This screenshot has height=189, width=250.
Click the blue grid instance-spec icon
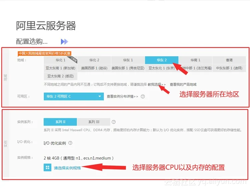[48, 167]
